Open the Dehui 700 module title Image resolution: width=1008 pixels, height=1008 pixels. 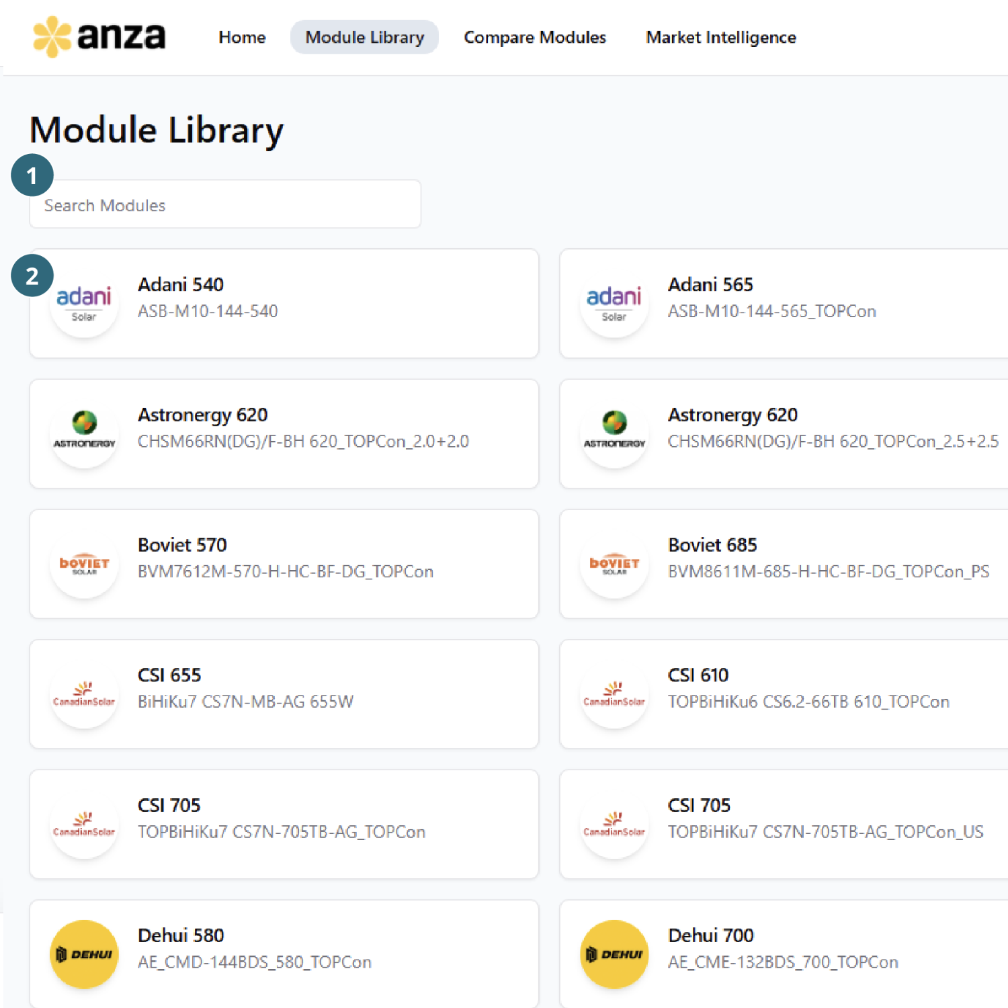point(711,935)
